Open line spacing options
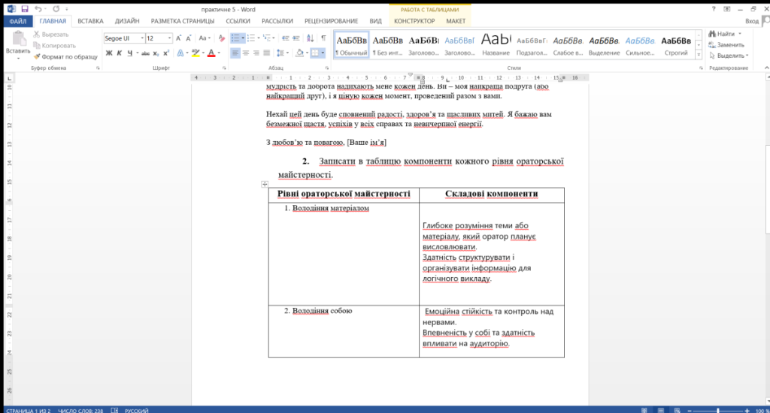 [x=281, y=53]
